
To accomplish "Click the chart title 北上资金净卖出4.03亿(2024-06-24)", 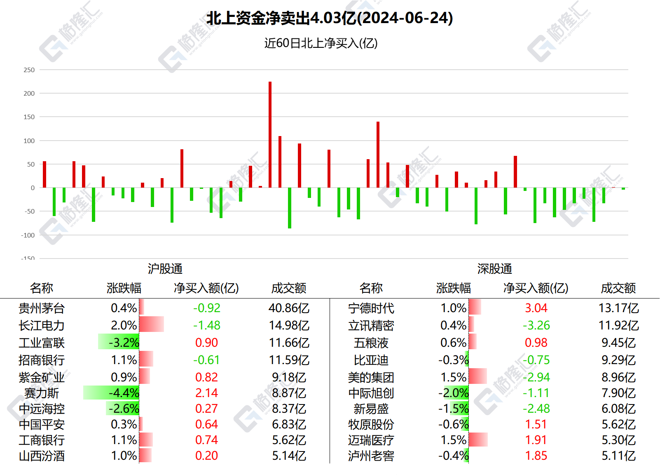I will (x=330, y=18).
